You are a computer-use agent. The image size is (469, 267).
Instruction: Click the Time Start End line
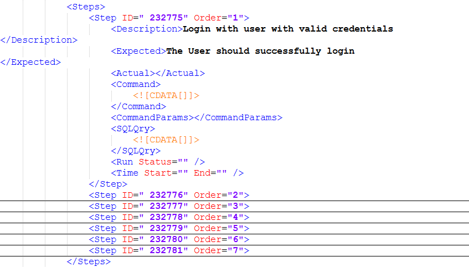tap(177, 173)
